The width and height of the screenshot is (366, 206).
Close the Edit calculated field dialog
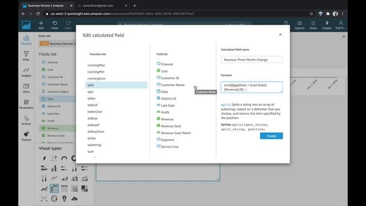(x=280, y=34)
